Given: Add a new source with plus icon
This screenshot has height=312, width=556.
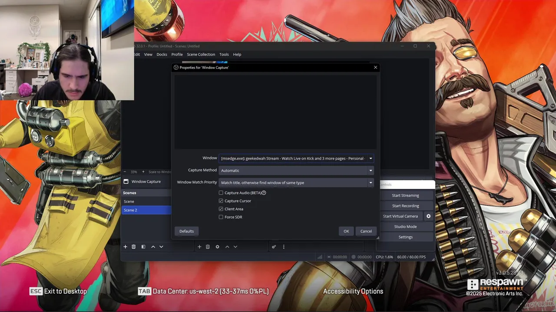Looking at the screenshot, I should 199,247.
